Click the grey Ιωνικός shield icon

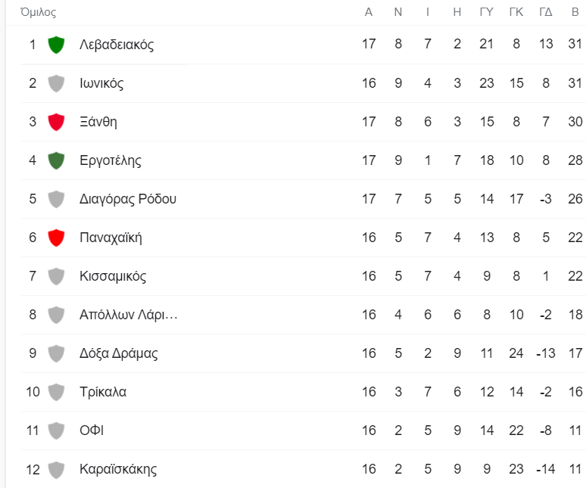tap(56, 83)
